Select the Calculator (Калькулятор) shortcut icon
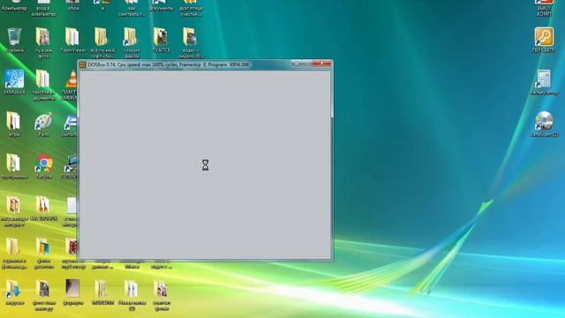Viewport: 565px width, 318px height. 544,79
